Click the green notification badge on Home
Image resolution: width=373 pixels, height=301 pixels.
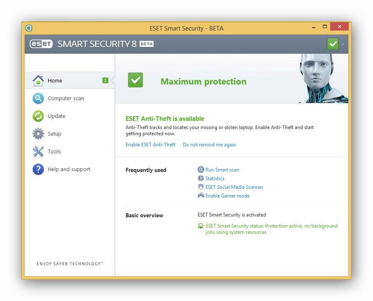click(105, 80)
